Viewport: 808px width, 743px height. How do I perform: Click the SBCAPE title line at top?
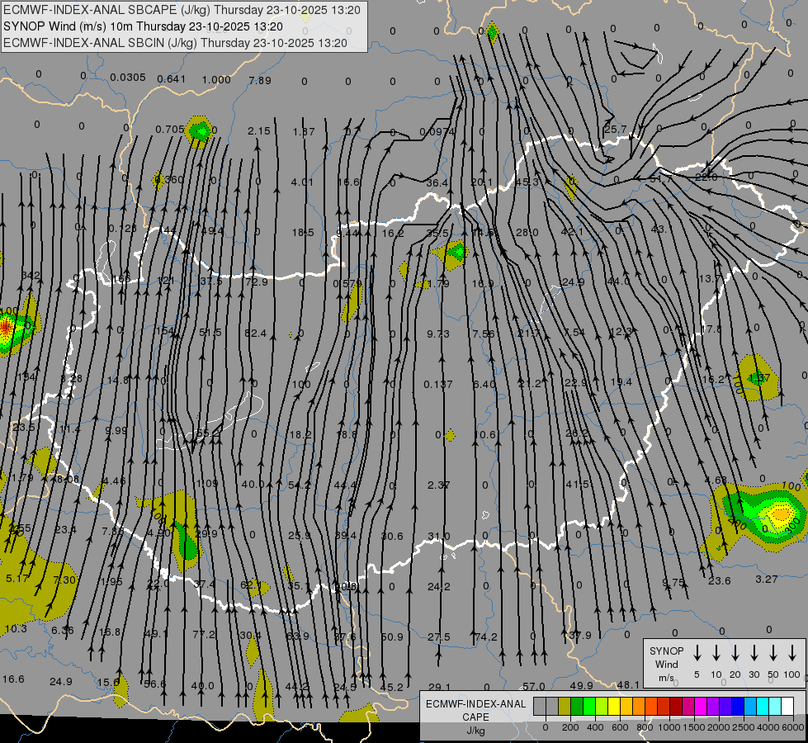(182, 10)
